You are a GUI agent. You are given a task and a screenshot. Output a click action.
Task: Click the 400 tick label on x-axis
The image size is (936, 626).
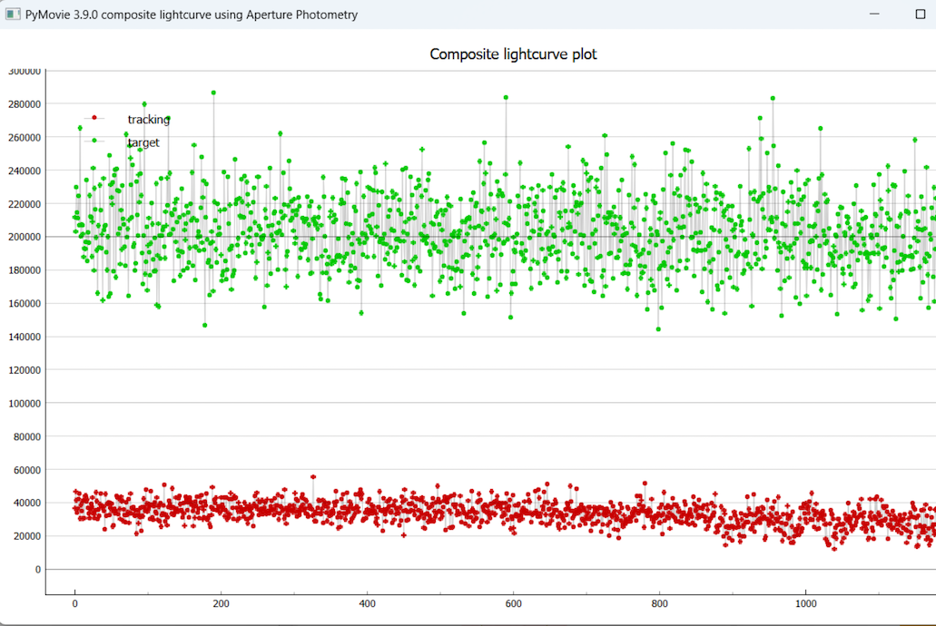pyautogui.click(x=367, y=602)
